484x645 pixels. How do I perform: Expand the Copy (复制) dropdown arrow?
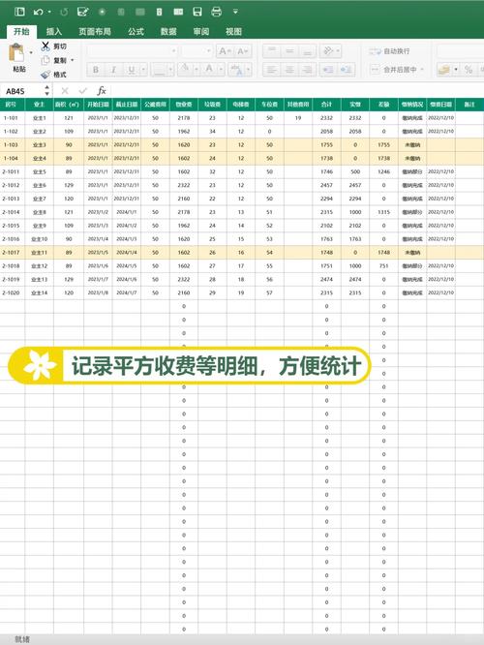pos(73,60)
